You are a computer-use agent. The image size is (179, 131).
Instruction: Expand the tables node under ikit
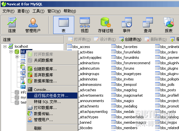(17, 57)
